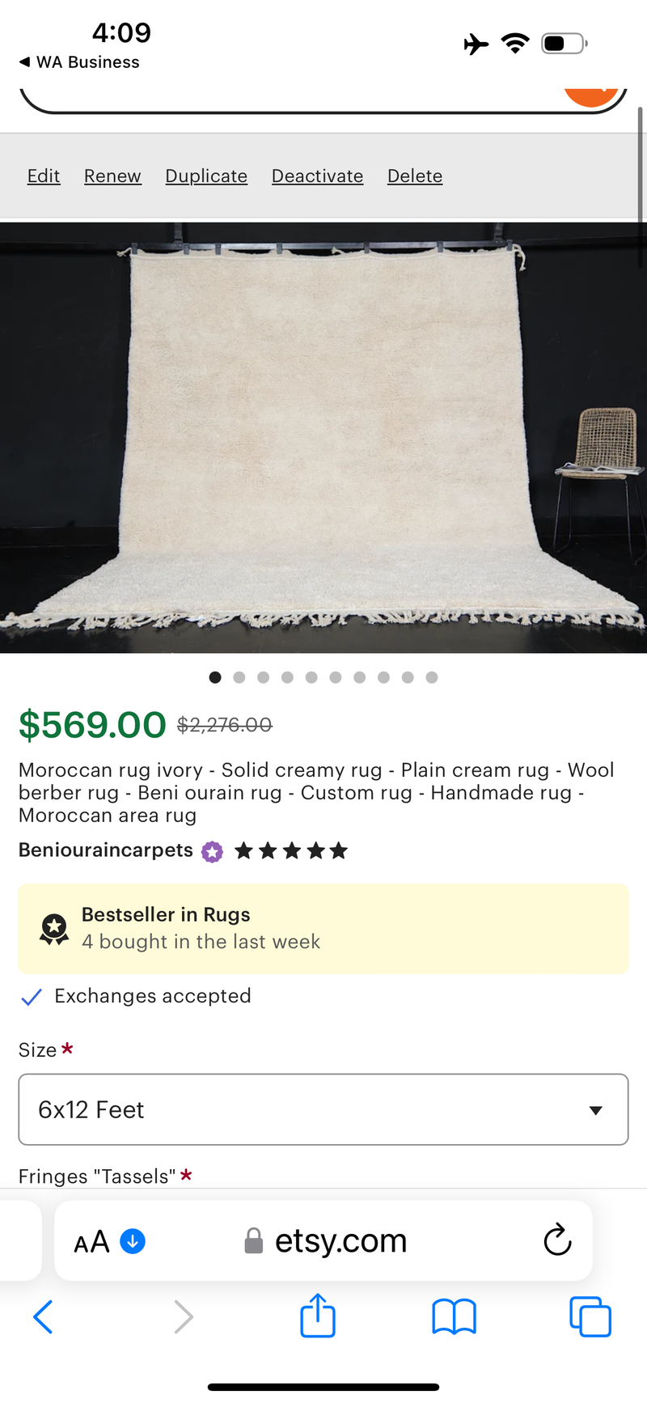Click the Duplicate listing link

206,176
